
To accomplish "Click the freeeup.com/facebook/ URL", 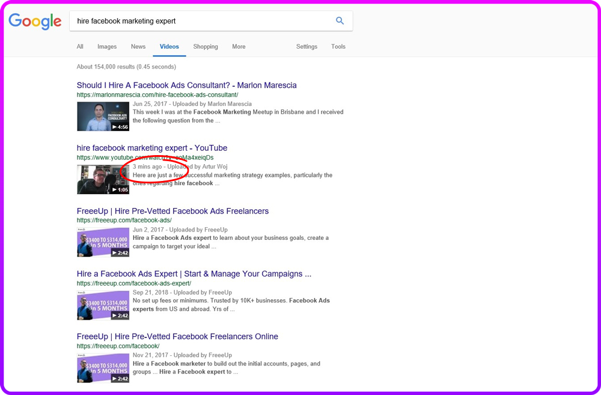I will 118,346.
